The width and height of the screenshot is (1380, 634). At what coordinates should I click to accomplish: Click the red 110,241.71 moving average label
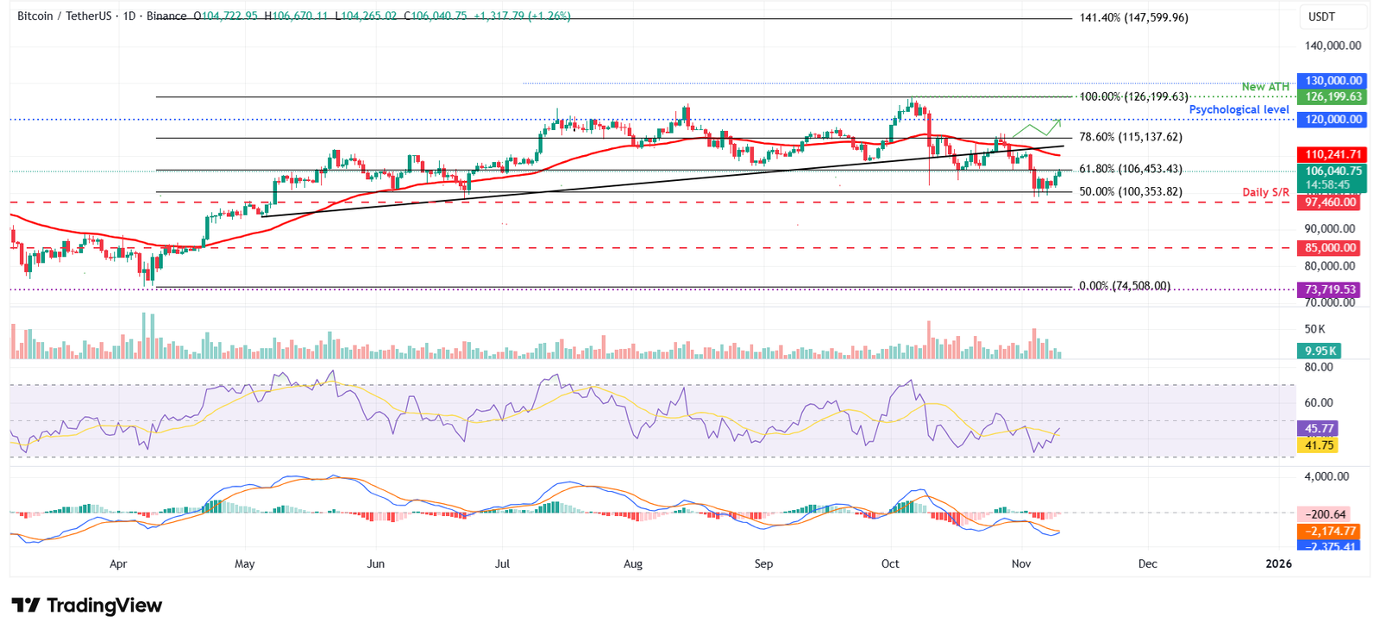click(1333, 154)
